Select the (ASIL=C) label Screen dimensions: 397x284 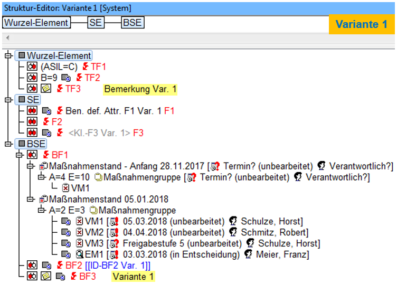tap(59, 67)
